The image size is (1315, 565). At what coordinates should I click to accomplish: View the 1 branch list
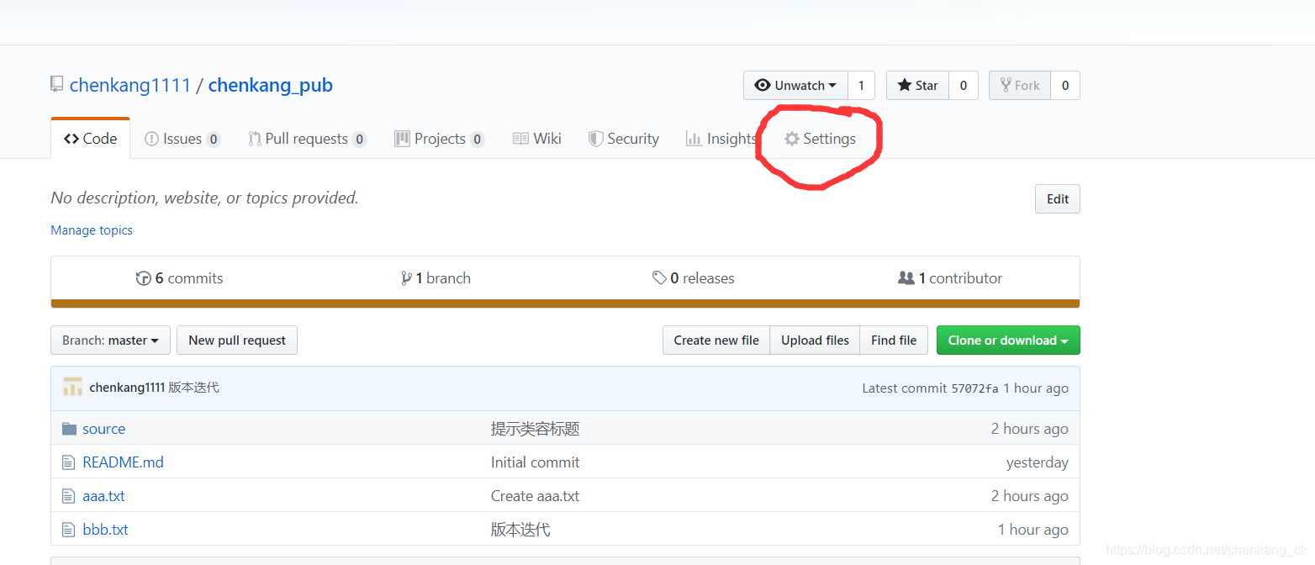[436, 278]
